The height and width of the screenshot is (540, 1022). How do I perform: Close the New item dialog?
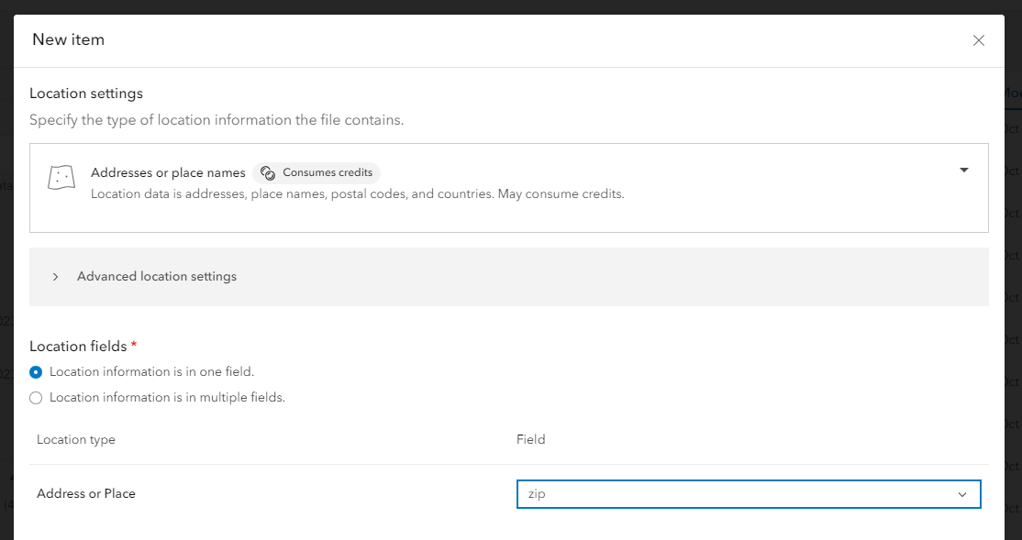(979, 40)
